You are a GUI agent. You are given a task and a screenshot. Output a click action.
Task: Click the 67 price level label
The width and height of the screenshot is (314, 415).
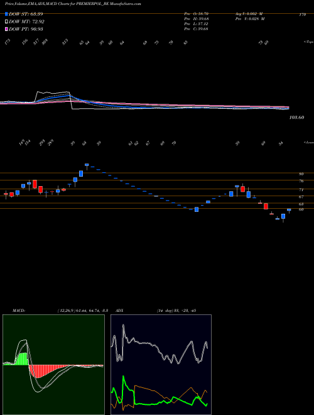tap(301, 197)
